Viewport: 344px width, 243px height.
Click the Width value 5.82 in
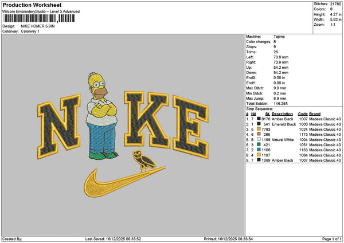tap(335, 19)
